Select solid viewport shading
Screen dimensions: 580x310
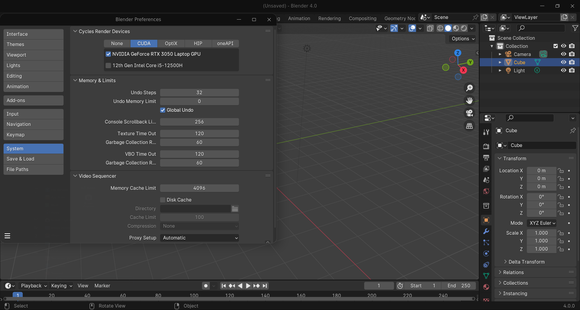coord(448,28)
